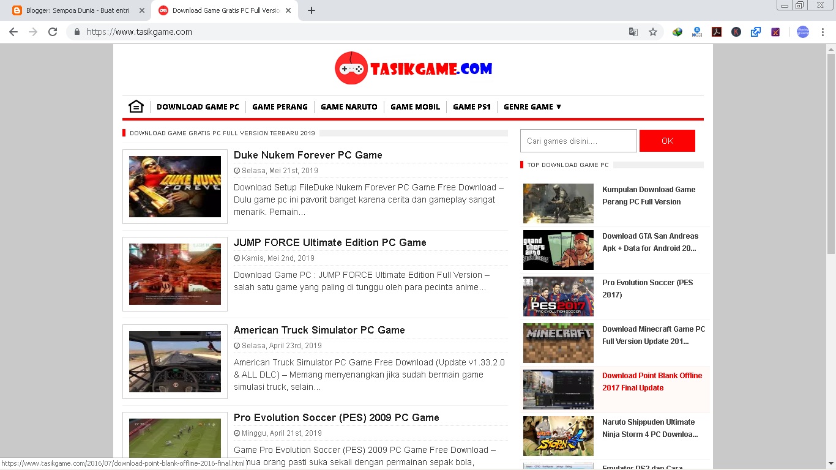Screen dimensions: 836x470
Task: Open the JUMP FORCE Ultimate Edition PC Game post
Action: click(x=330, y=242)
